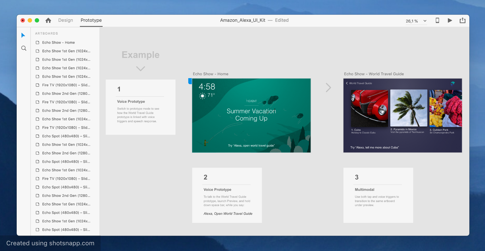Select the Cubbon Park flowers image
This screenshot has height=251, width=485.
click(x=446, y=108)
